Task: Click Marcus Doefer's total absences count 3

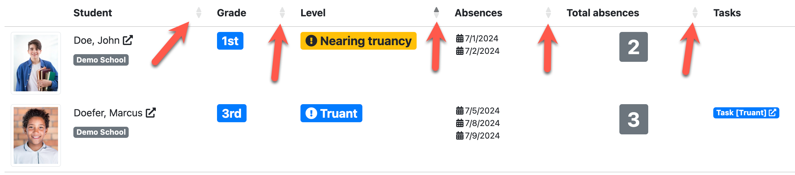Action: [633, 119]
